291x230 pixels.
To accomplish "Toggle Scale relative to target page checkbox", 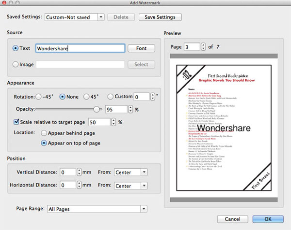I will click(16, 122).
